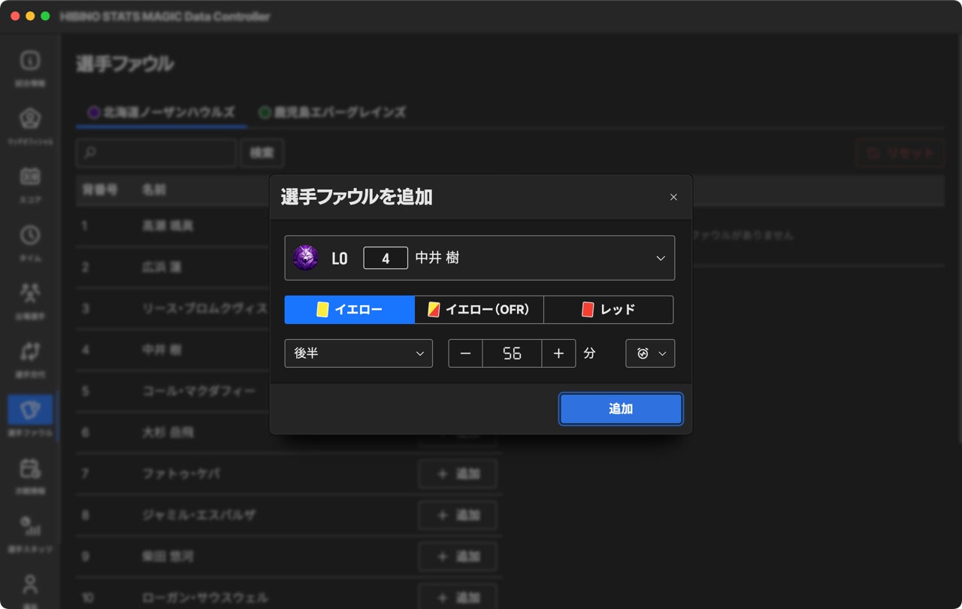Expand the chevron beside the alarm clock

(662, 353)
